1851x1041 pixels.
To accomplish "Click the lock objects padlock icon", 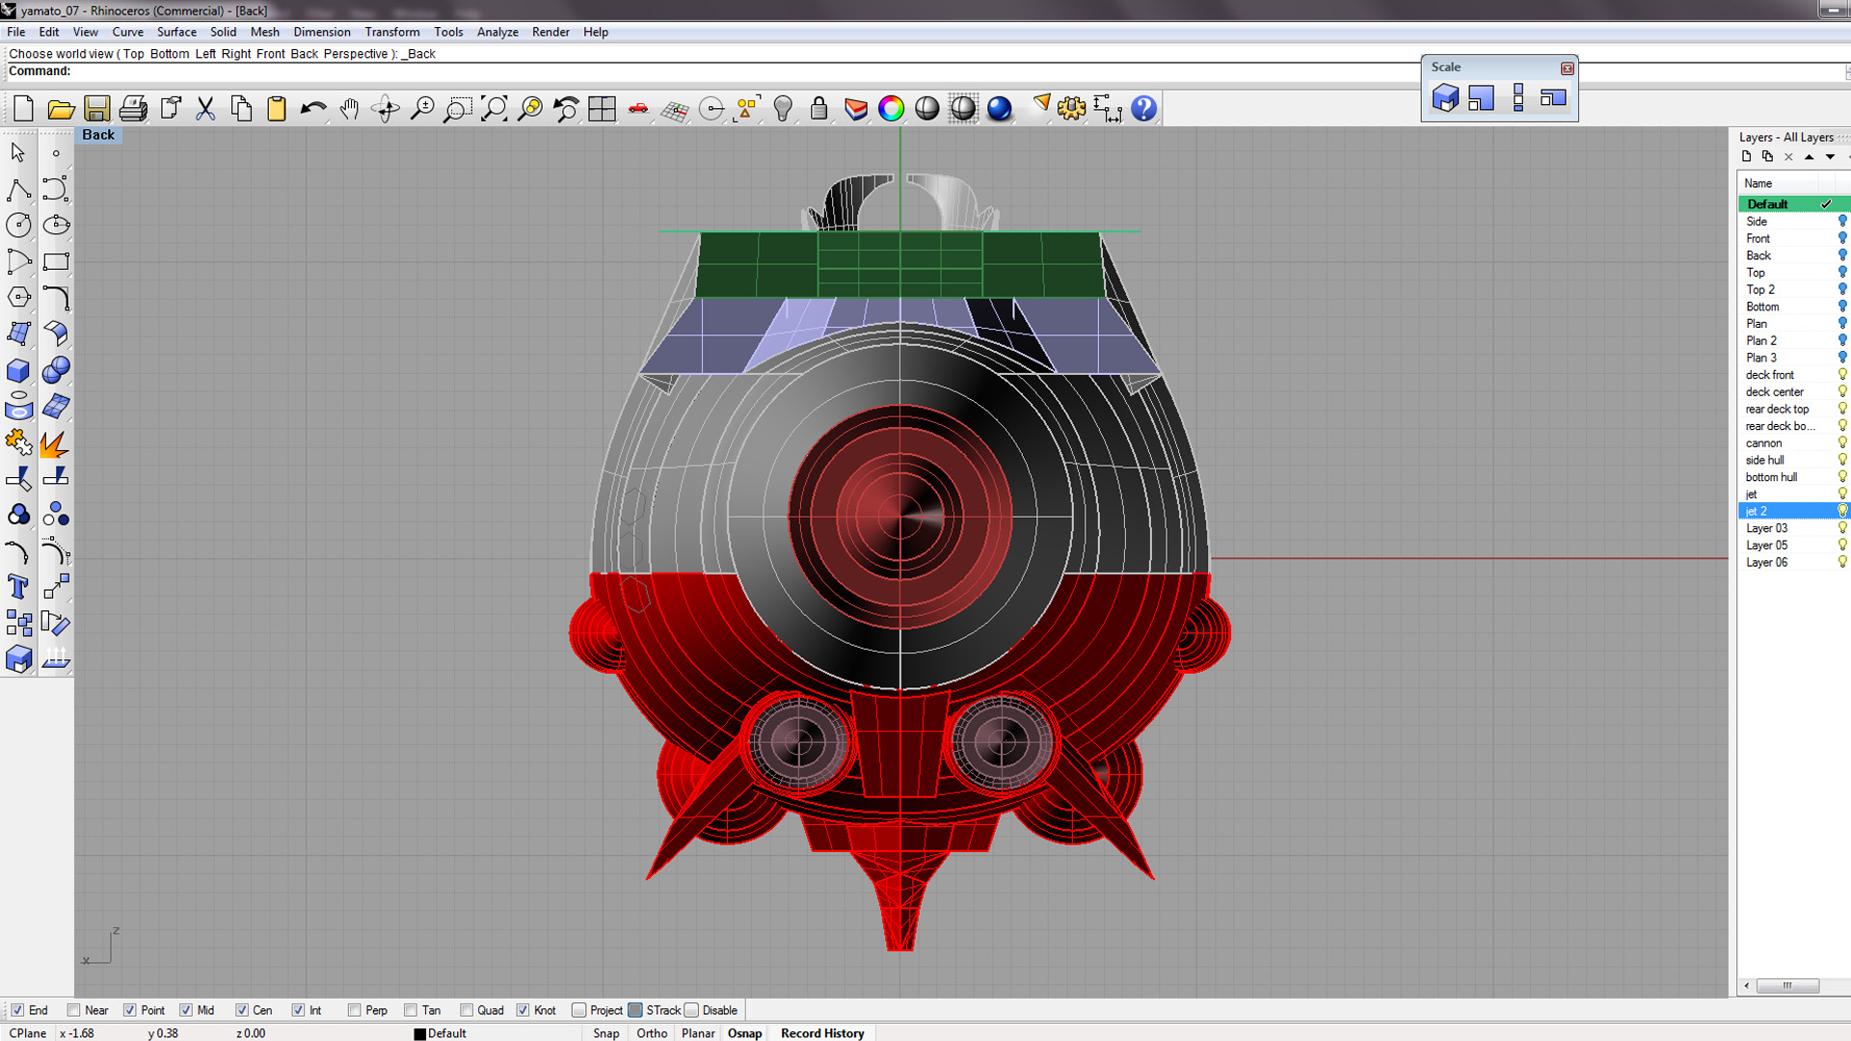I will pyautogui.click(x=819, y=109).
